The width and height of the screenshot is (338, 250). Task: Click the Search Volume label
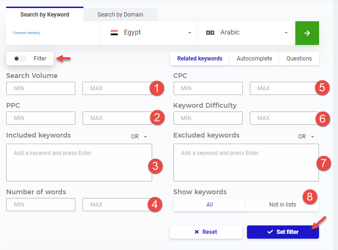[32, 76]
